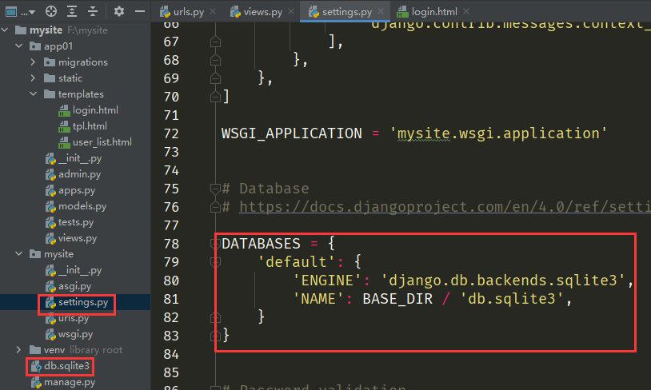Image resolution: width=651 pixels, height=390 pixels.
Task: Click the Expand All icon in project toolbar
Action: [x=73, y=11]
